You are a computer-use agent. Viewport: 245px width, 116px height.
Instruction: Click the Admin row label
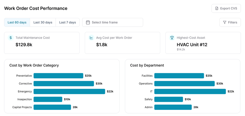click(x=149, y=107)
